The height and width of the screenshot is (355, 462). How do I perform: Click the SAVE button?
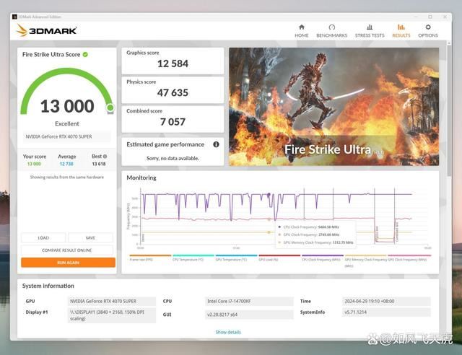coord(90,237)
